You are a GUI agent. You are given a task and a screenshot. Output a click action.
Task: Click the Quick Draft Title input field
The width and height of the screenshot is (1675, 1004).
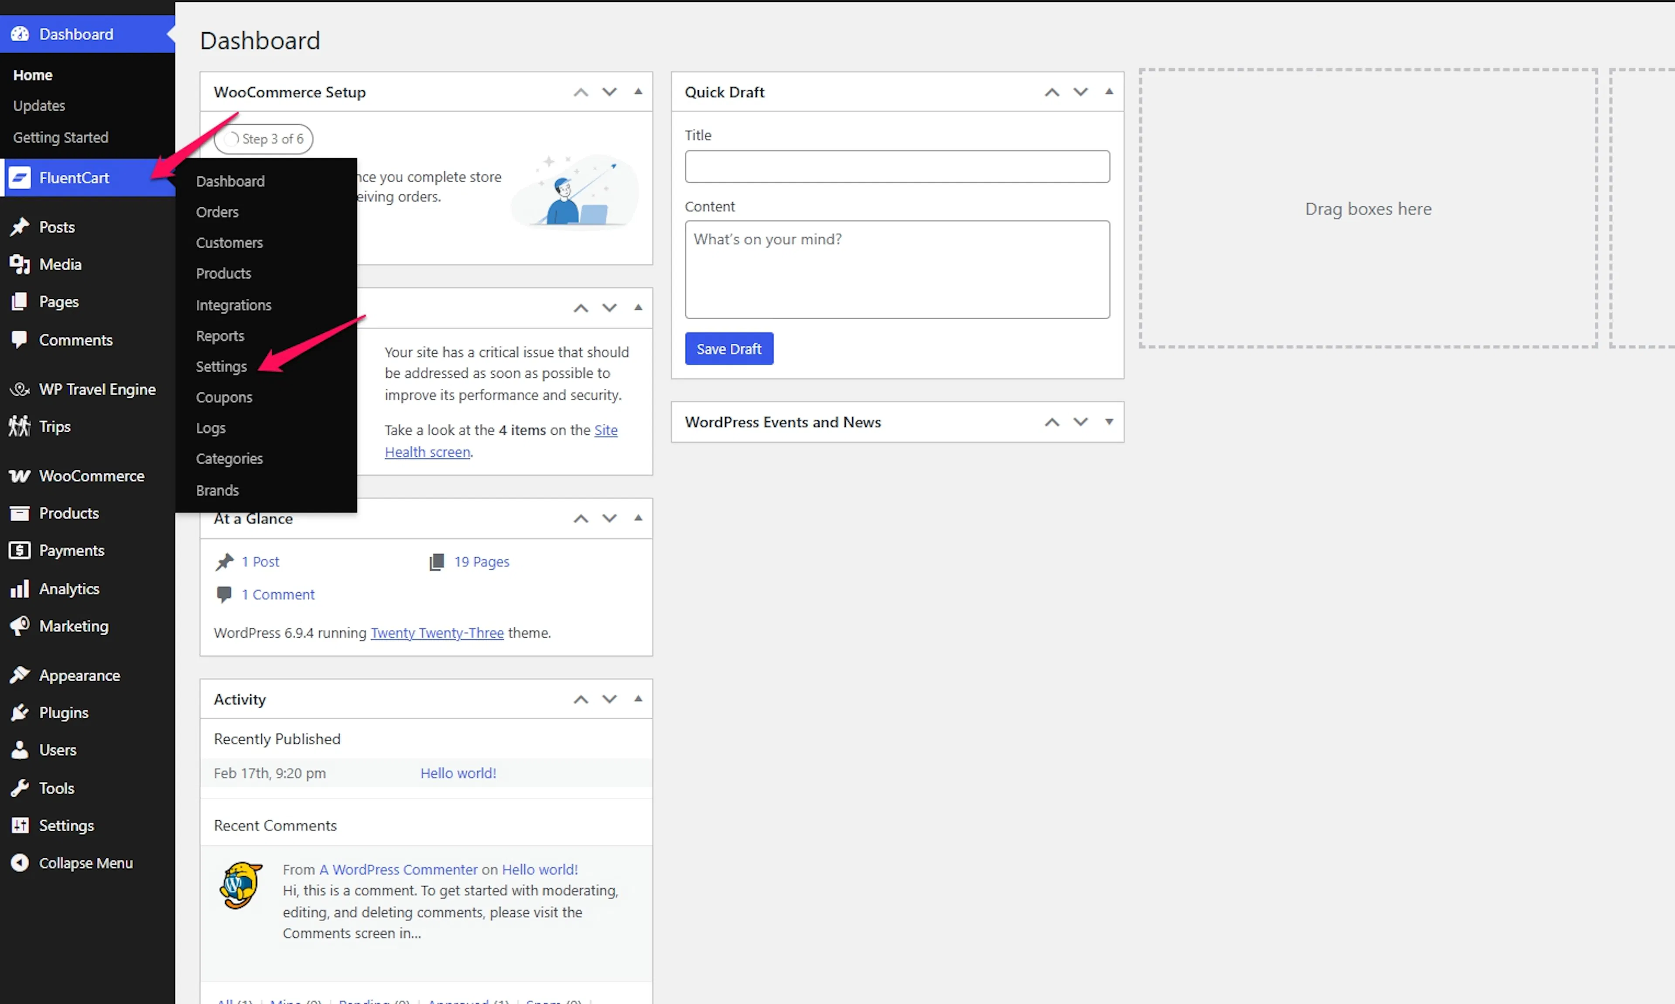[x=897, y=167]
